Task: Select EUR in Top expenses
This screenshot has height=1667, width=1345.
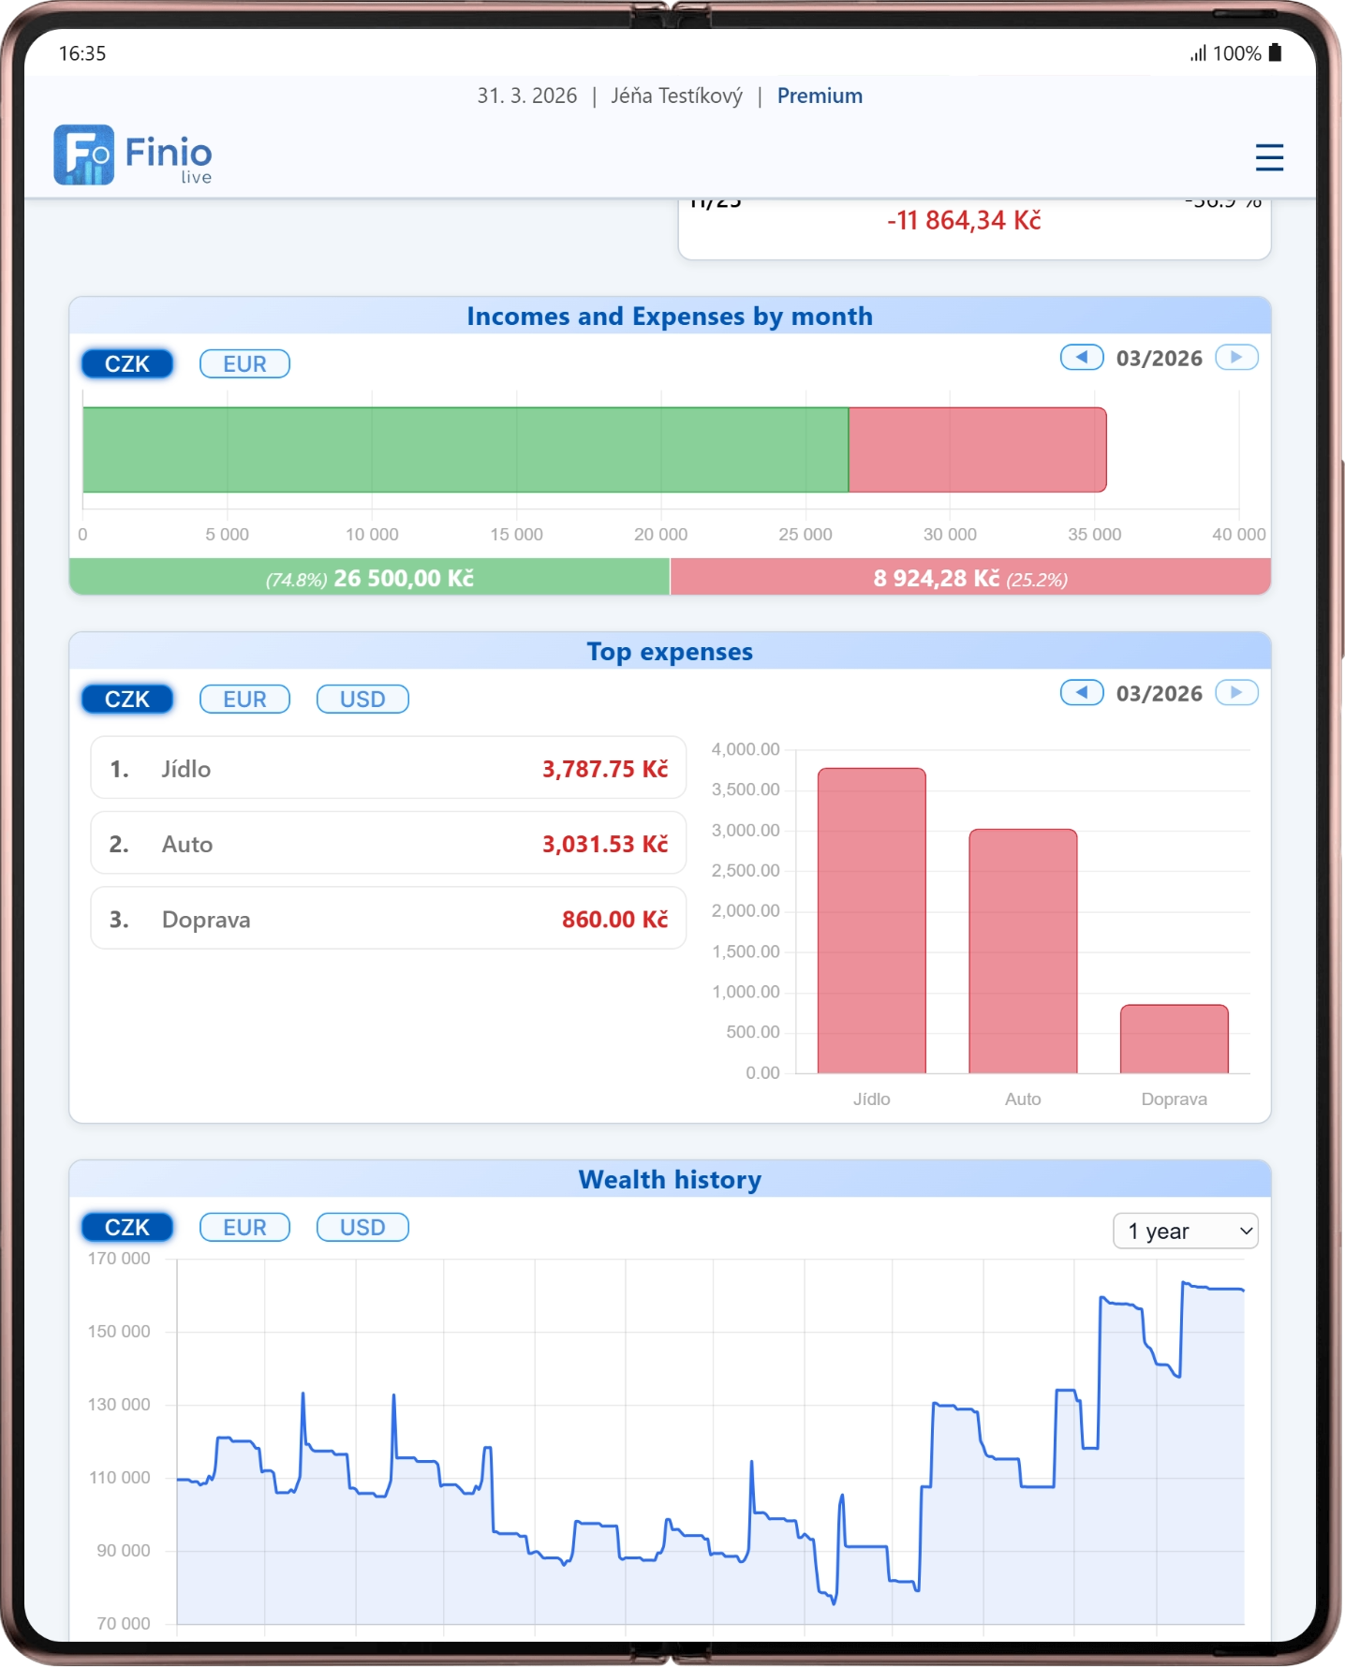Action: point(244,700)
